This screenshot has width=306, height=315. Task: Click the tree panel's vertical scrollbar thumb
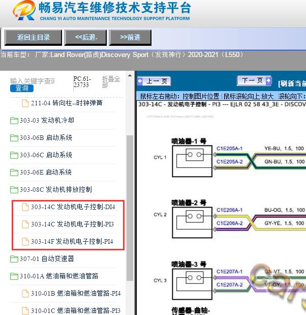(130, 208)
